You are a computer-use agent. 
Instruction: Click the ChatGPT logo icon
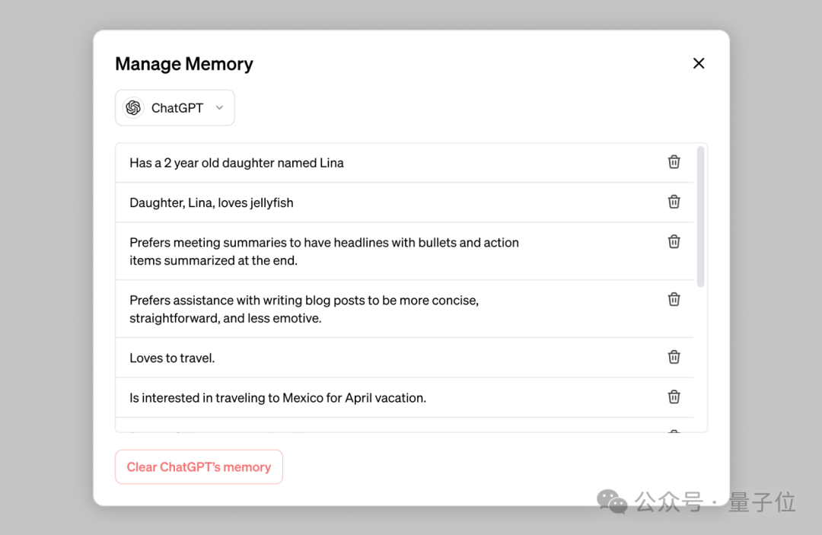[133, 107]
